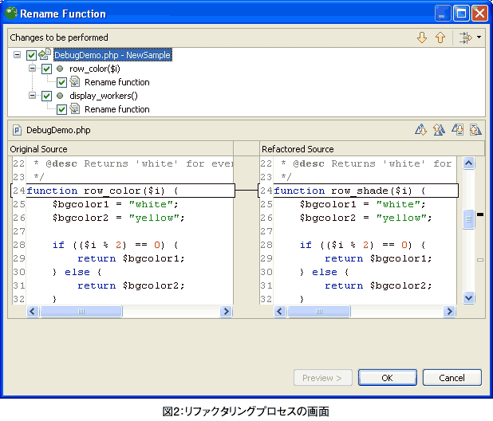Click the 'Rename function' label under row_color($i)
Screen dimensions: 493x421
coord(117,82)
